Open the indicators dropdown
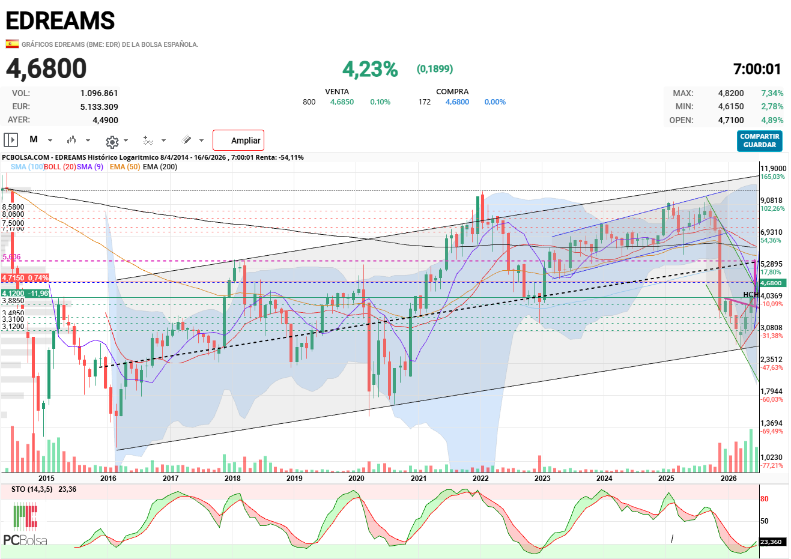 [156, 141]
